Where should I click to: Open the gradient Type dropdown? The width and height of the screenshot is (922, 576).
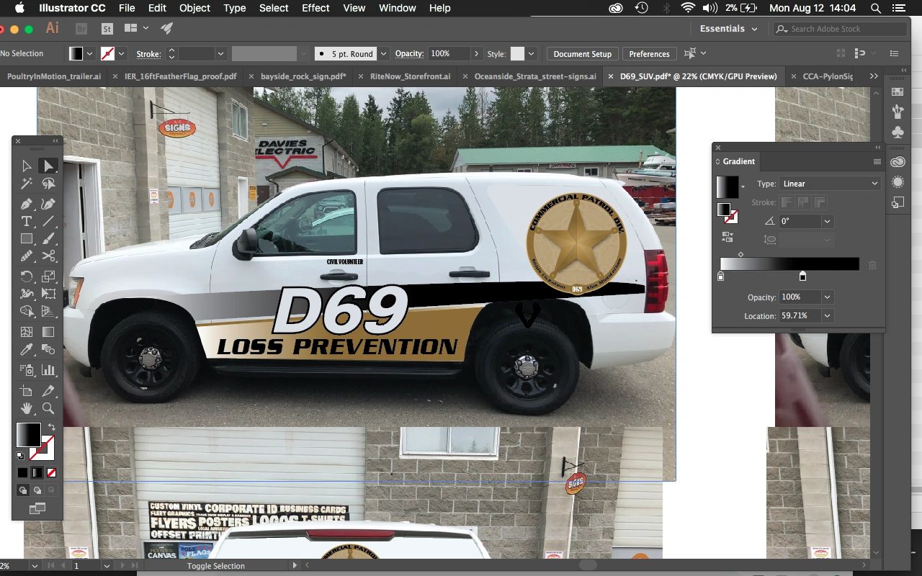point(828,184)
